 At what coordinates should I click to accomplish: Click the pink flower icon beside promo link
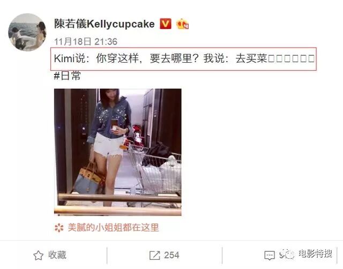click(59, 228)
